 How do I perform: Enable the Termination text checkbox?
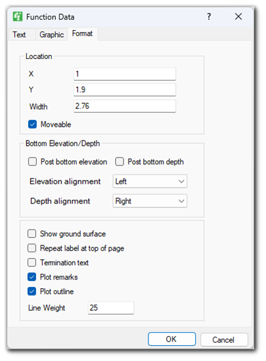[x=32, y=263]
